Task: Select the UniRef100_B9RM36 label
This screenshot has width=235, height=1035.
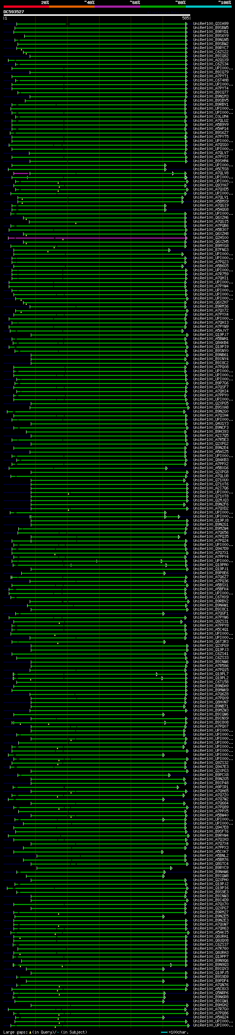Action: 211,307
